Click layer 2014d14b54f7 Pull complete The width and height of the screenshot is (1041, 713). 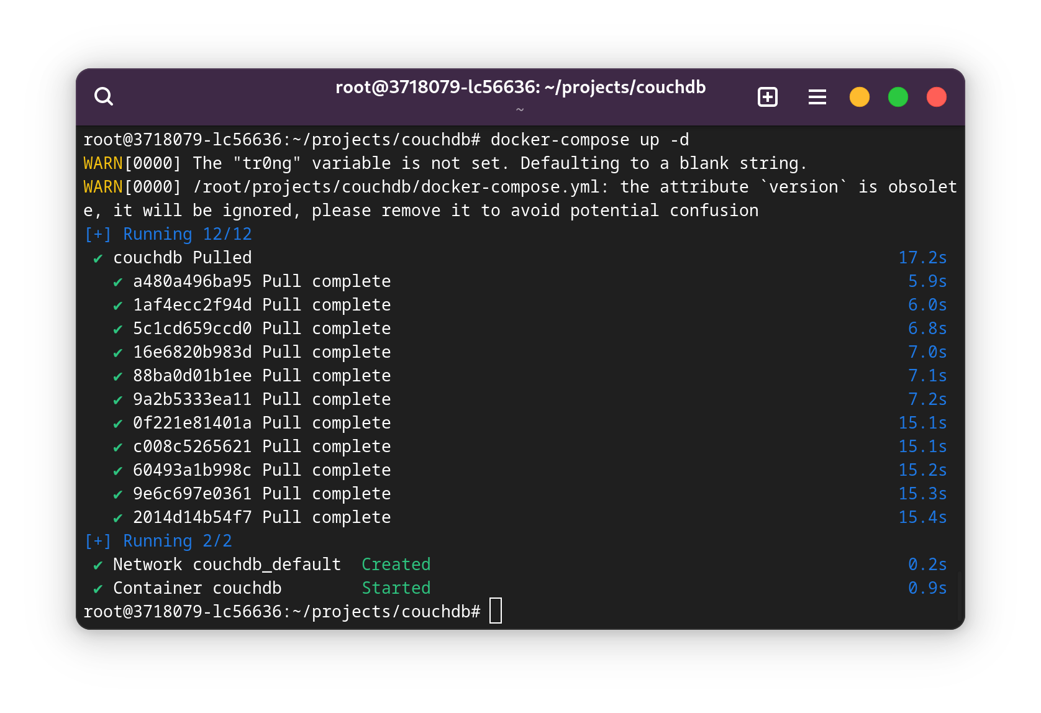(252, 517)
